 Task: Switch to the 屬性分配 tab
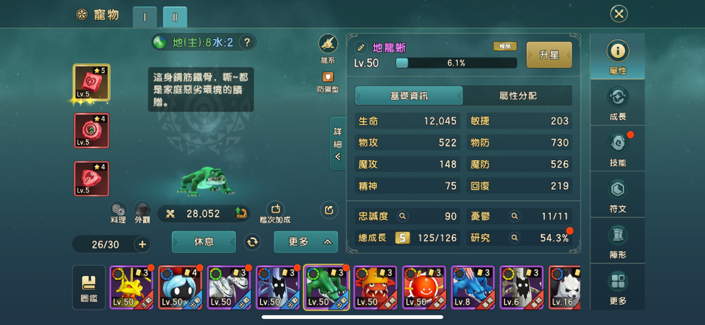coord(517,95)
